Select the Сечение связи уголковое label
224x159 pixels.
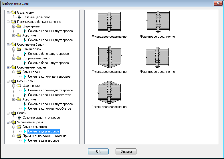[x=41, y=118]
